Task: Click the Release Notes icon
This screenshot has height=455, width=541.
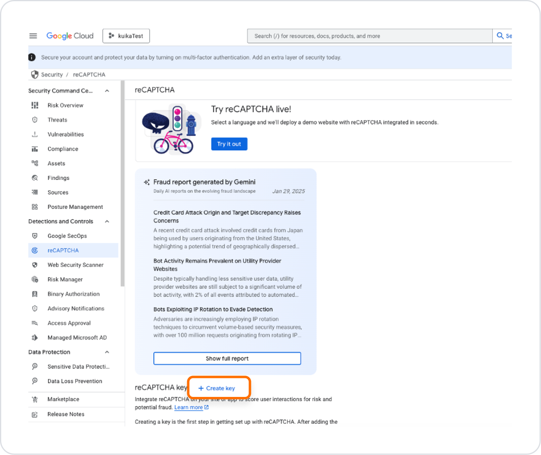Action: pyautogui.click(x=35, y=414)
